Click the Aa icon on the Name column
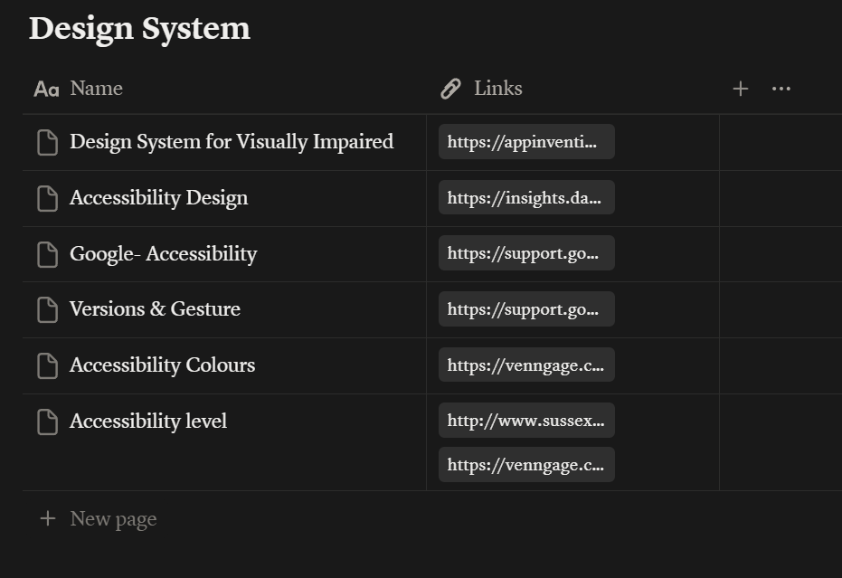Viewport: 842px width, 578px height. (x=45, y=88)
